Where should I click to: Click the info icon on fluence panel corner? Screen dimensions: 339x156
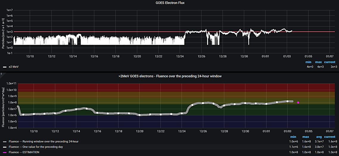tap(1, 73)
